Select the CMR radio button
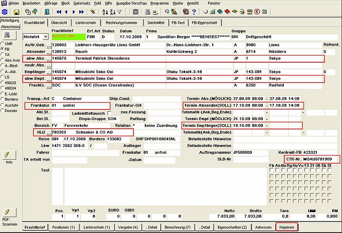 3,43
